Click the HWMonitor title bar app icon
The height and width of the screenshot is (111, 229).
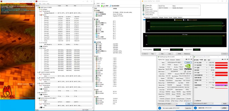tap(36, 1)
